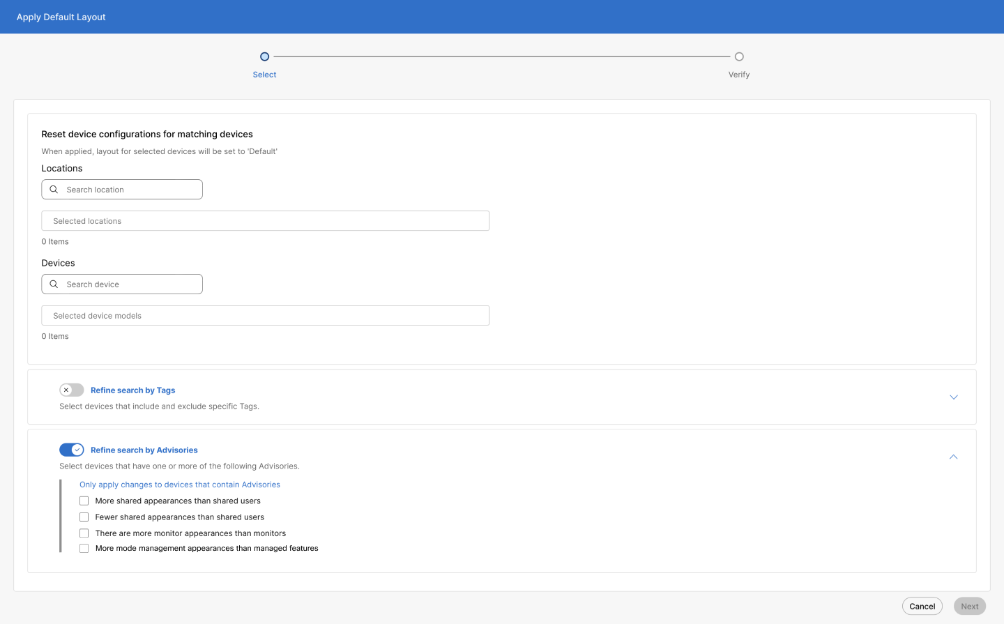Focus the Search device input field
The width and height of the screenshot is (1004, 624).
pos(122,284)
